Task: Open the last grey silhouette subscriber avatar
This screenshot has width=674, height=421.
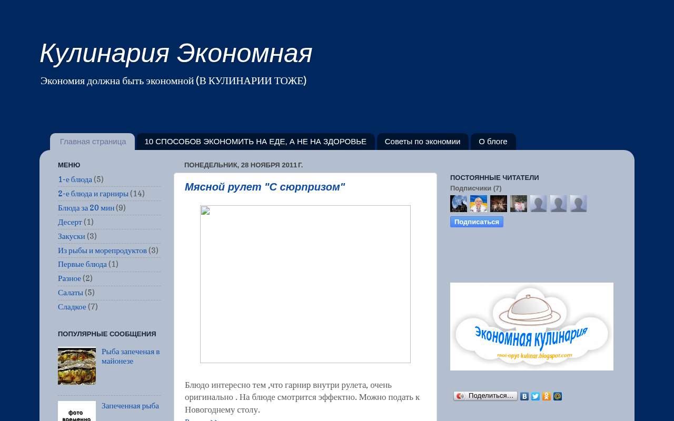Action: point(579,204)
